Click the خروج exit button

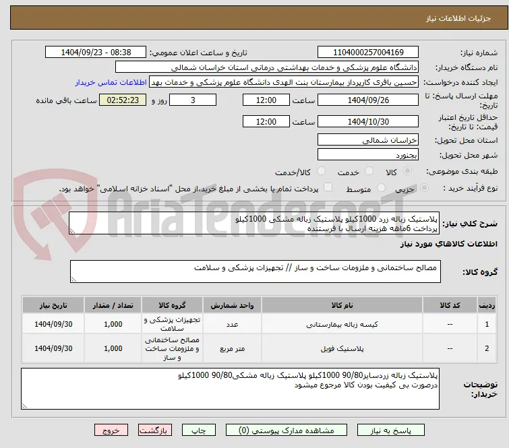(111, 430)
